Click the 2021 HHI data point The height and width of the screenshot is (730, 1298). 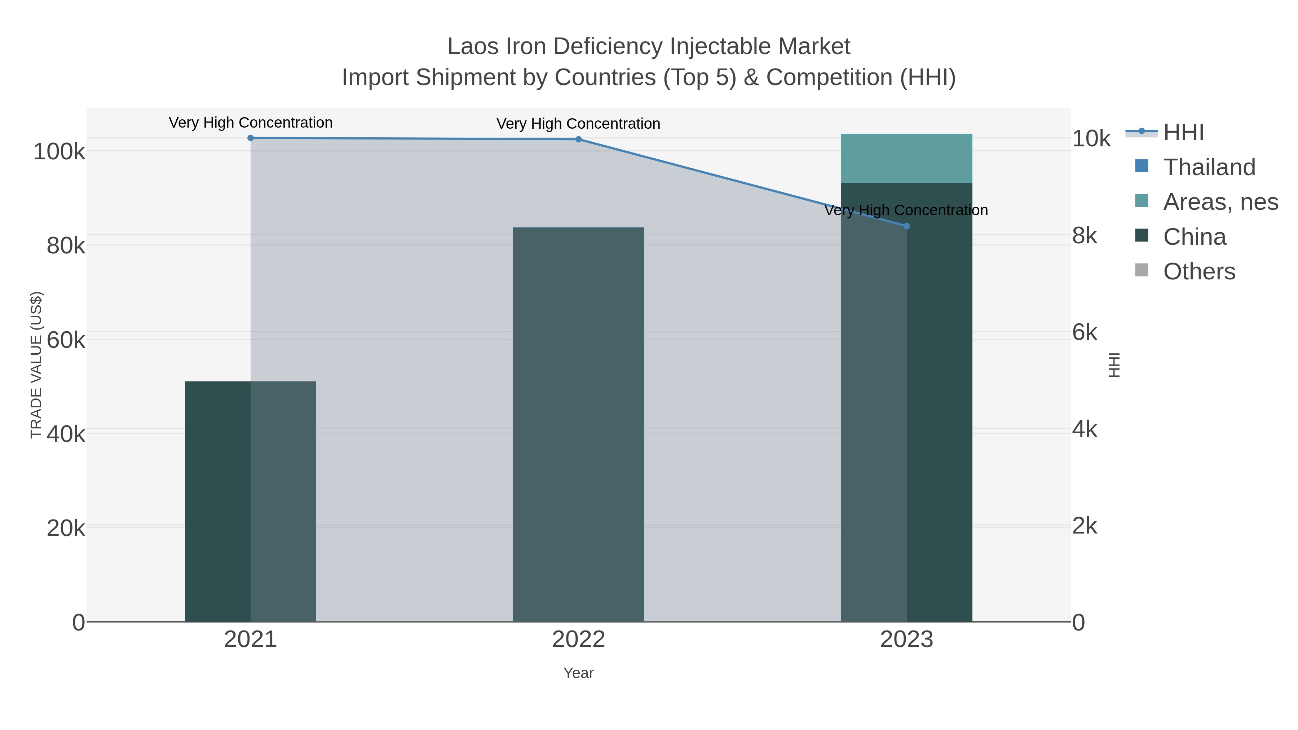(251, 138)
